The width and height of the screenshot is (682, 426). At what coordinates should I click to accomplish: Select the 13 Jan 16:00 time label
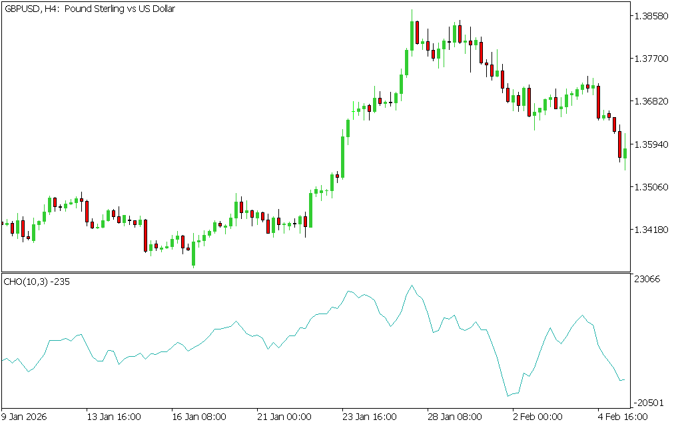[114, 417]
